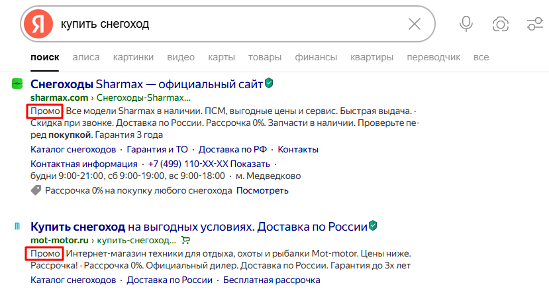Screen dimensions: 549x295
Task: Open image search via camera icon
Action: (501, 25)
